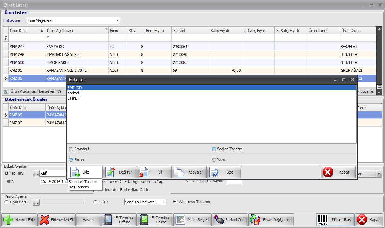Select the RAMAZAN PAKETI 70 TL row
Screen dimensions: 385x228
click(x=189, y=70)
